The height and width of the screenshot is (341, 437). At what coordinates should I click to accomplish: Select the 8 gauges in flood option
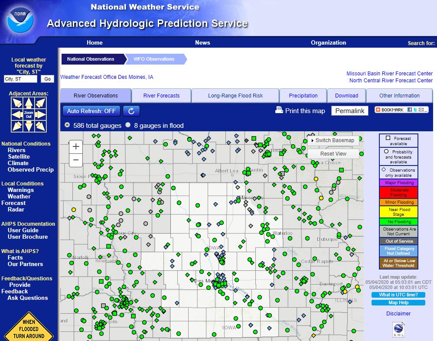pos(128,125)
